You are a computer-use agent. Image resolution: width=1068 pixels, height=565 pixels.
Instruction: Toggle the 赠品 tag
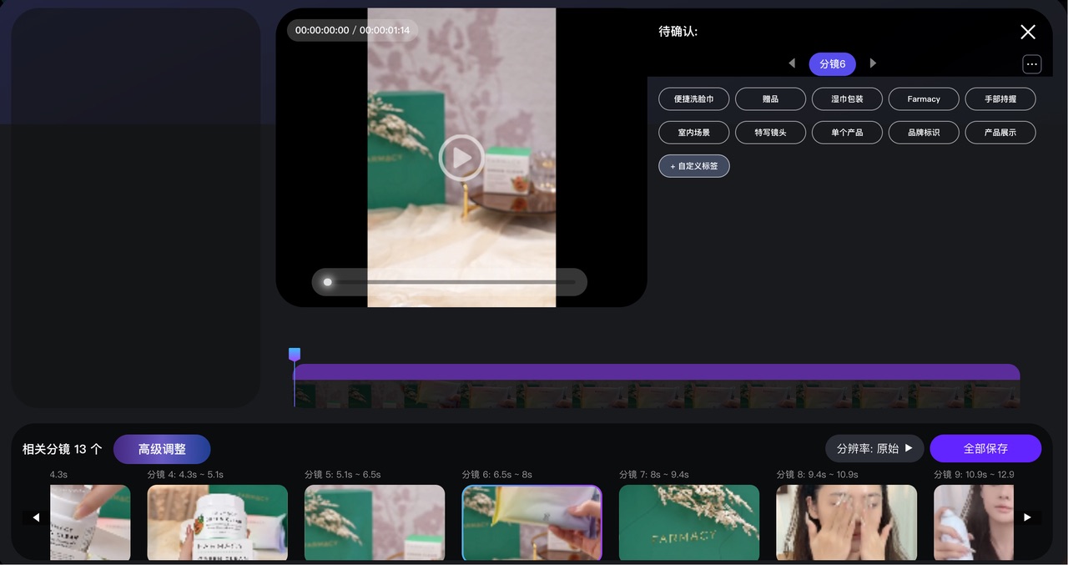coord(769,98)
